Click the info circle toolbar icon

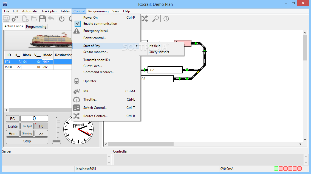[166, 19]
